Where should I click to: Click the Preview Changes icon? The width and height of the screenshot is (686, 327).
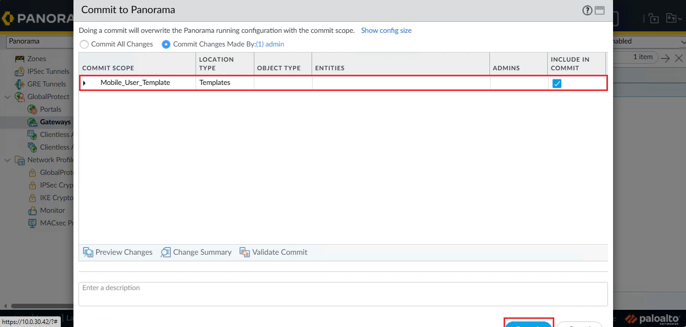click(88, 252)
